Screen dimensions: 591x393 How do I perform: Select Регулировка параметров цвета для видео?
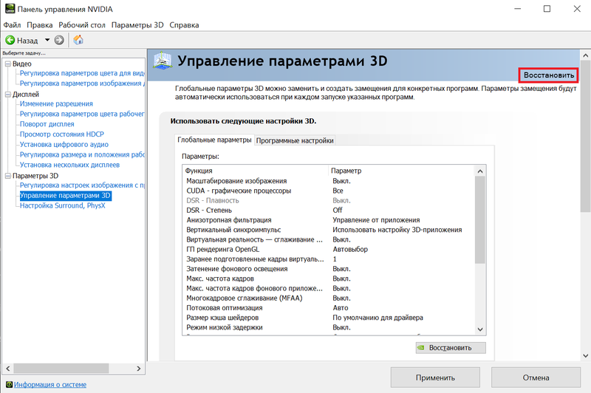[x=82, y=73]
